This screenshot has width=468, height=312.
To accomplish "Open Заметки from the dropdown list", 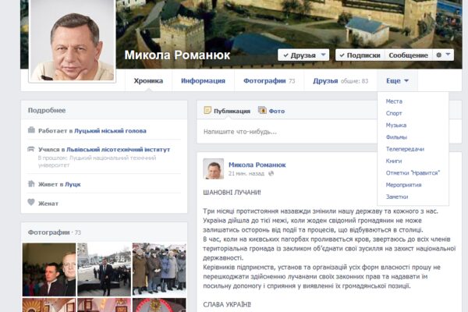I will (399, 197).
